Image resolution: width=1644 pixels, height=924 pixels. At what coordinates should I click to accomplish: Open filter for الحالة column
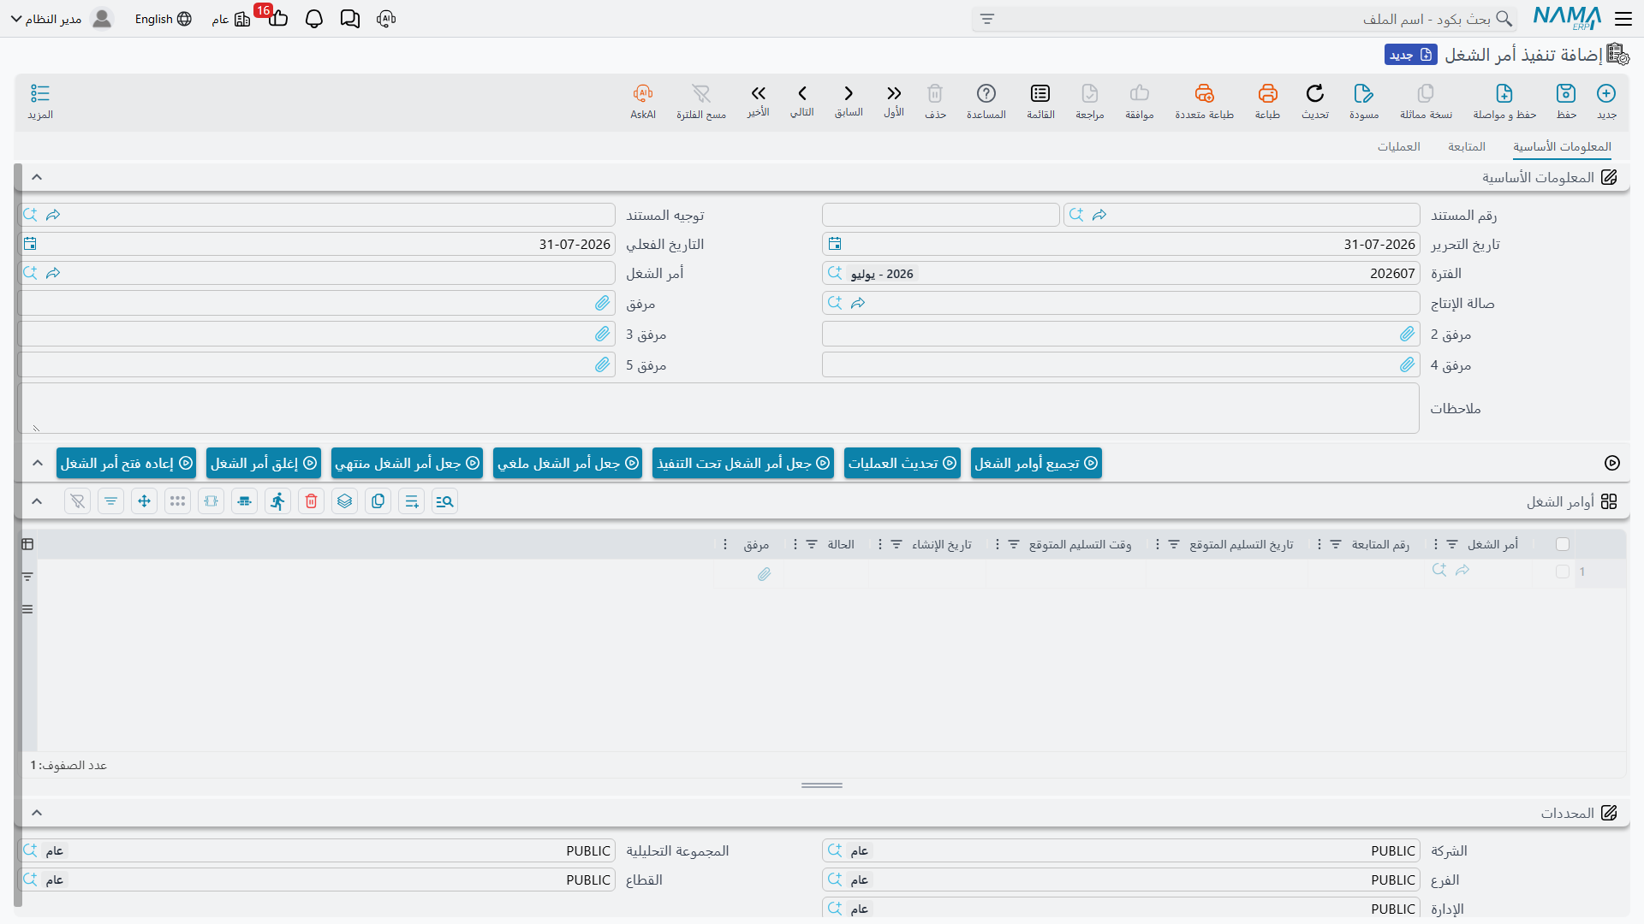point(812,544)
